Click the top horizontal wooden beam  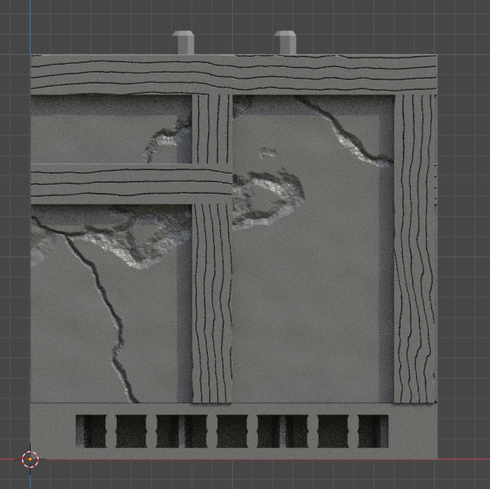pos(234,75)
